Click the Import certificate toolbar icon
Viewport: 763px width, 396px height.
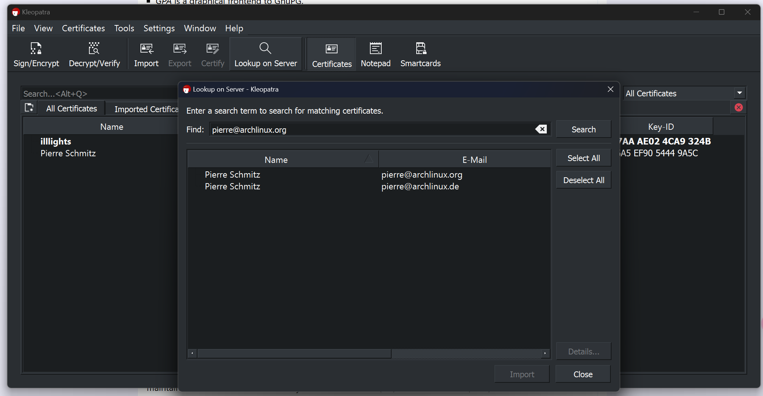click(x=146, y=49)
